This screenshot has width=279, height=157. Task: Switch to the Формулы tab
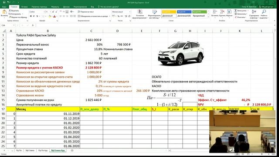pyautogui.click(x=55, y=7)
